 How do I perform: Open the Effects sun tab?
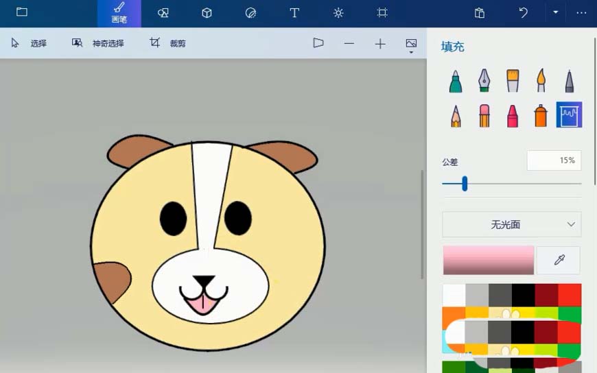[338, 13]
